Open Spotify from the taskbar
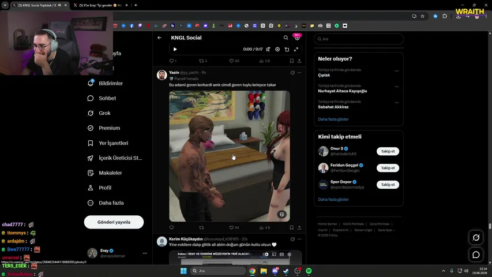 click(x=309, y=271)
